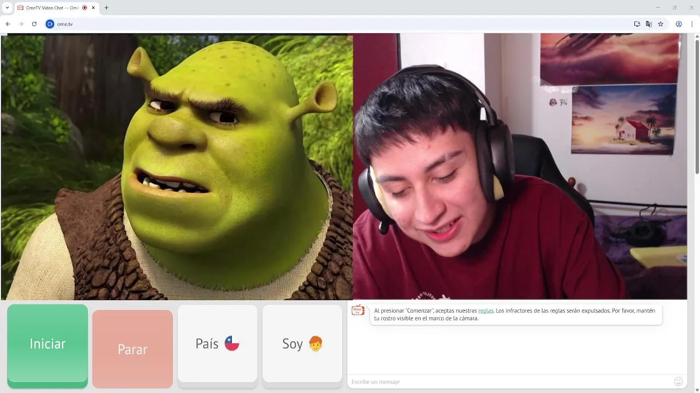The image size is (700, 393).
Task: Click the OmeTV logo in chat
Action: pyautogui.click(x=358, y=310)
